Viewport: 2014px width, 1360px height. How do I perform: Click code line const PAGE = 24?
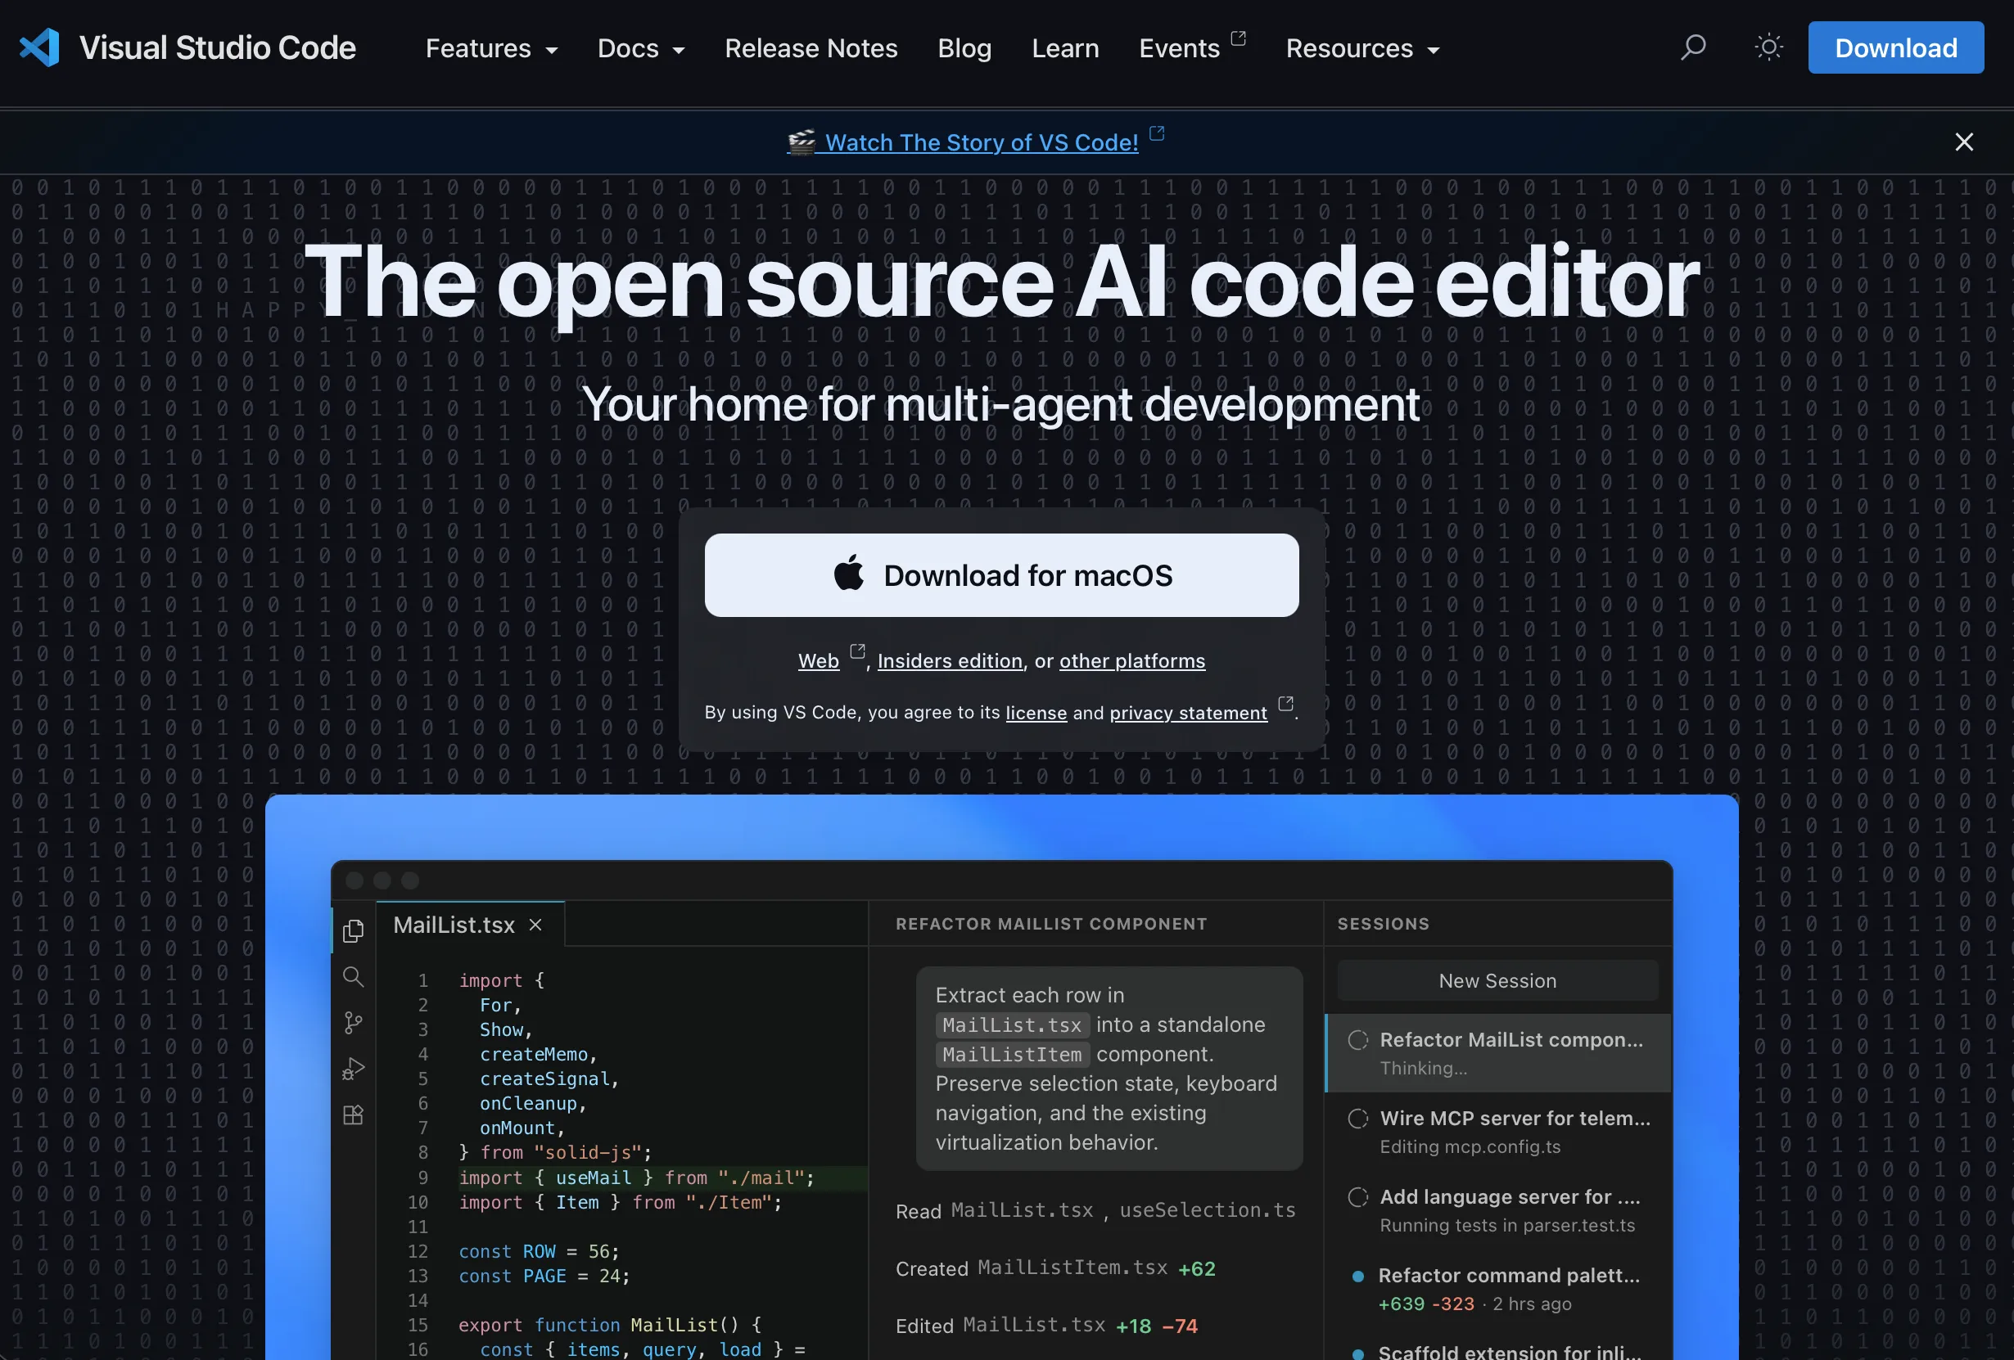tap(544, 1276)
